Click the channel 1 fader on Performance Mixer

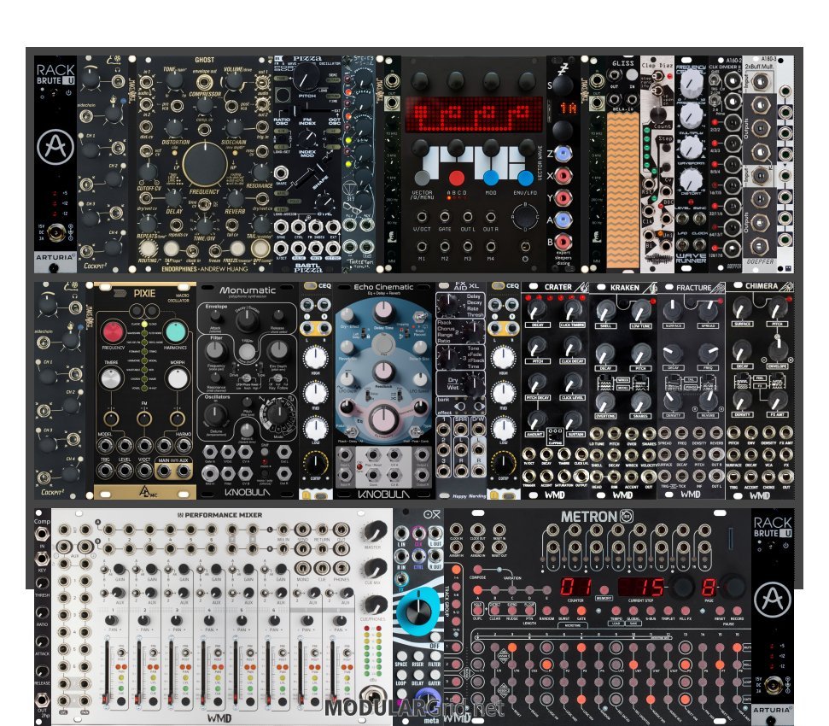point(107,672)
